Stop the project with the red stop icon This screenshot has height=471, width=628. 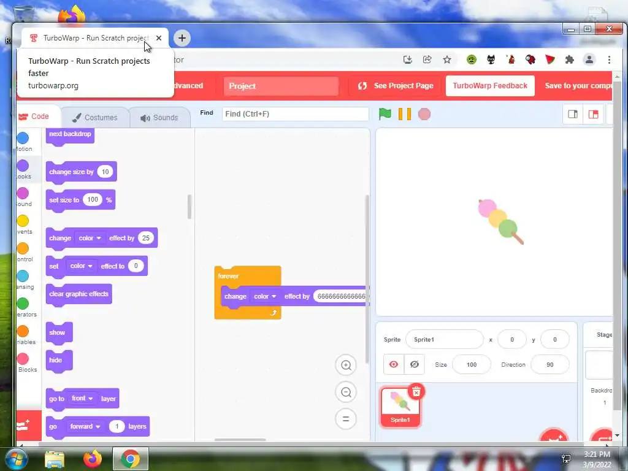point(424,114)
